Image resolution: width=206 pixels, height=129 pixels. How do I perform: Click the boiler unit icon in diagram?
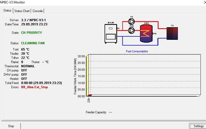tap(111, 34)
